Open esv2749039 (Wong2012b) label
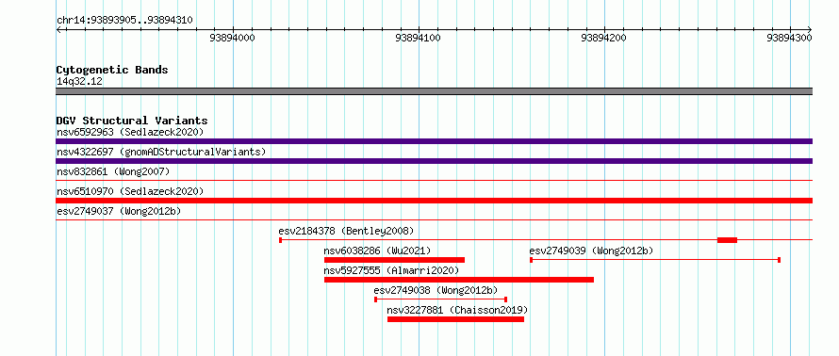Image resolution: width=839 pixels, height=356 pixels. 591,251
